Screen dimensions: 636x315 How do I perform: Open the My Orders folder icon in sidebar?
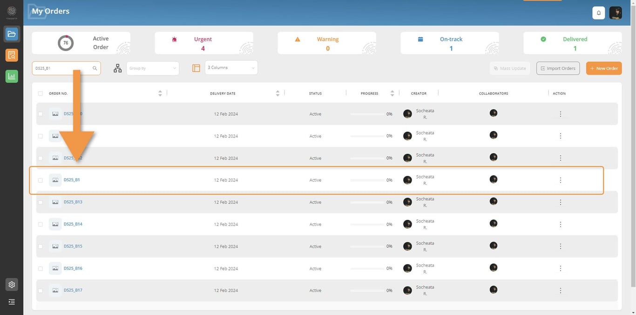pyautogui.click(x=12, y=34)
